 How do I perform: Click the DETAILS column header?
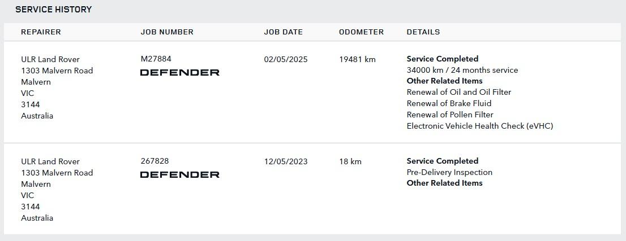(423, 32)
